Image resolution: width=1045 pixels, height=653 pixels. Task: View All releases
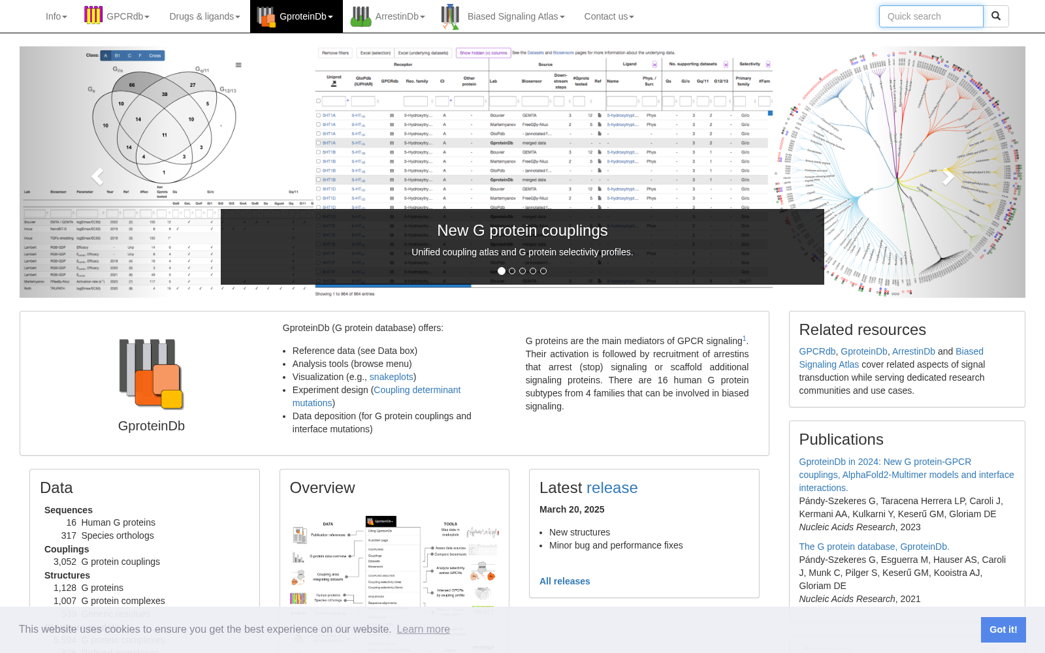tap(565, 581)
